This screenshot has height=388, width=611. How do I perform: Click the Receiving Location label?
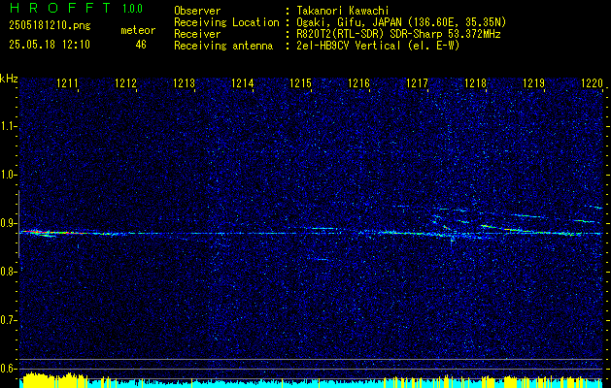(226, 22)
